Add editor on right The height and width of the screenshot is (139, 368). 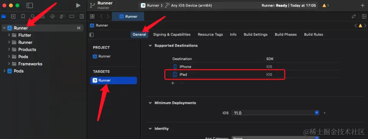point(364,17)
